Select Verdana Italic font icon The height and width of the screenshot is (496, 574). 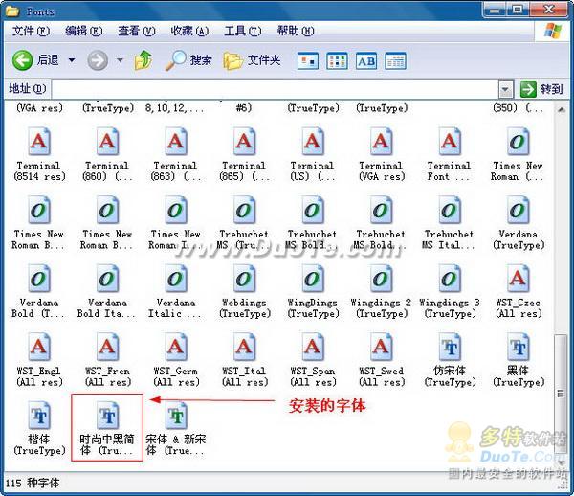pos(176,292)
